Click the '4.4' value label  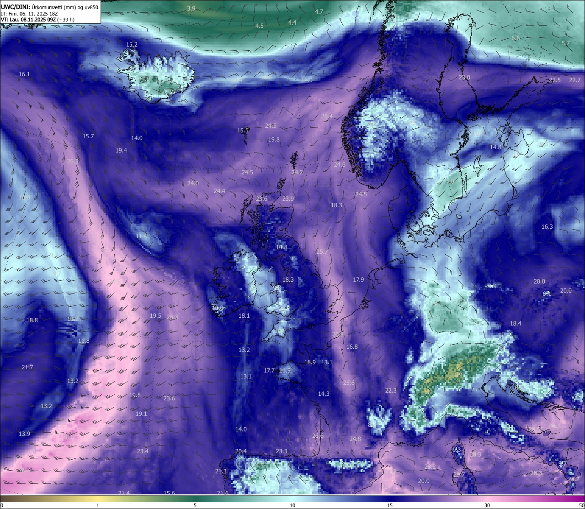point(292,22)
